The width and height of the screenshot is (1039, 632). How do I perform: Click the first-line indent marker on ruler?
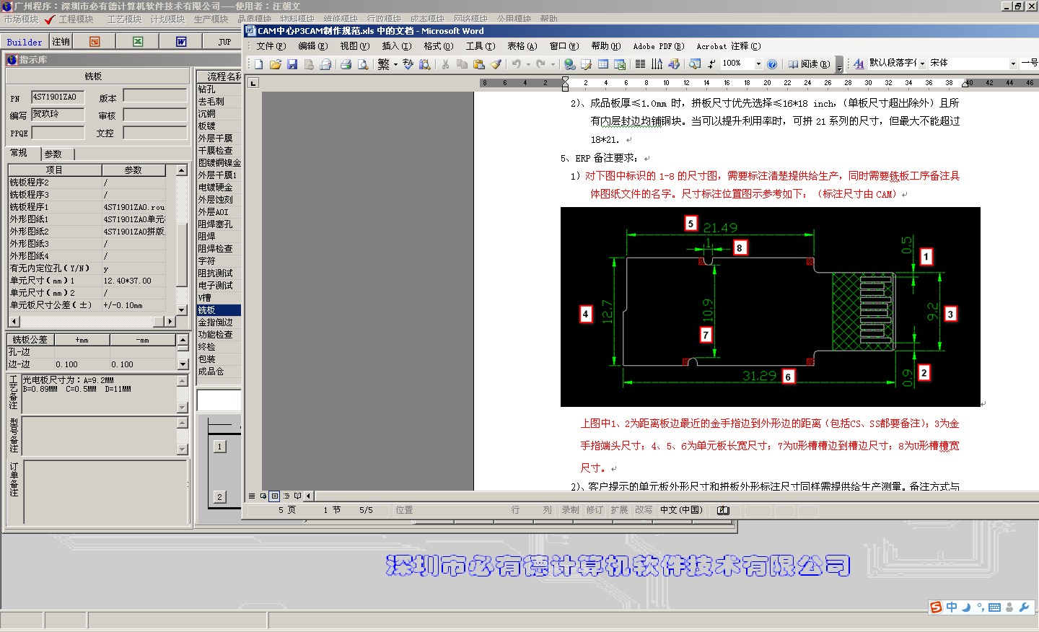click(565, 79)
